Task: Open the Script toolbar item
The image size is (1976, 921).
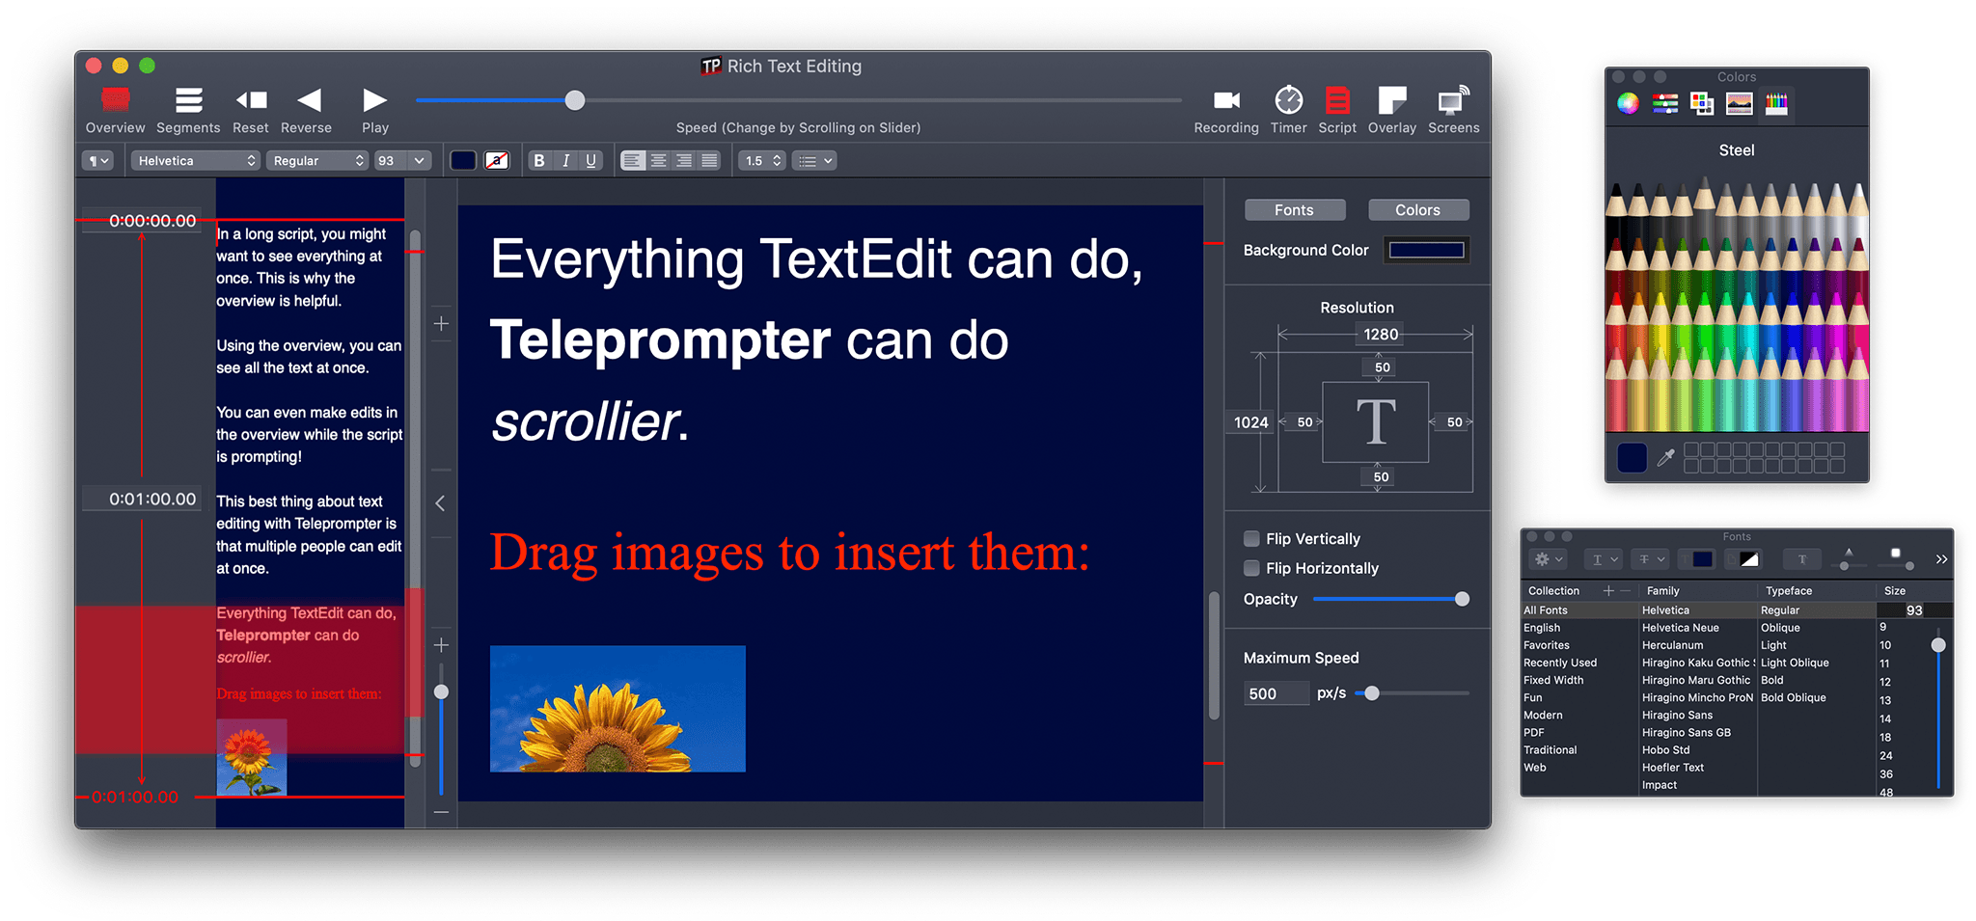Action: click(x=1337, y=110)
